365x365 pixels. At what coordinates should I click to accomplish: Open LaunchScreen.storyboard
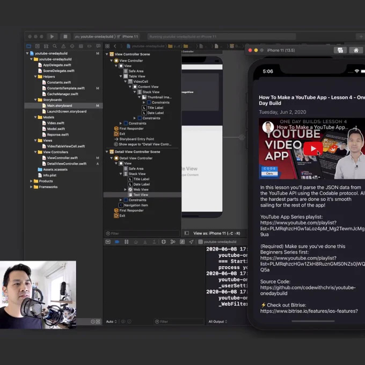coord(67,112)
